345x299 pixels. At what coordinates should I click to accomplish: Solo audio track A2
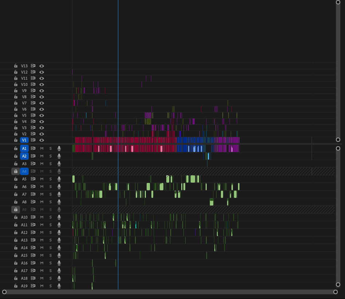click(51, 156)
